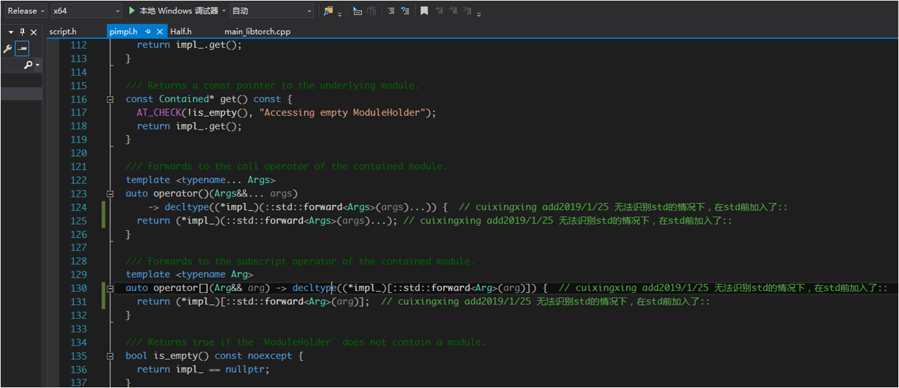Open the 自动 dropdown in toolbar
Screen dimensions: 899x388
pyautogui.click(x=271, y=11)
